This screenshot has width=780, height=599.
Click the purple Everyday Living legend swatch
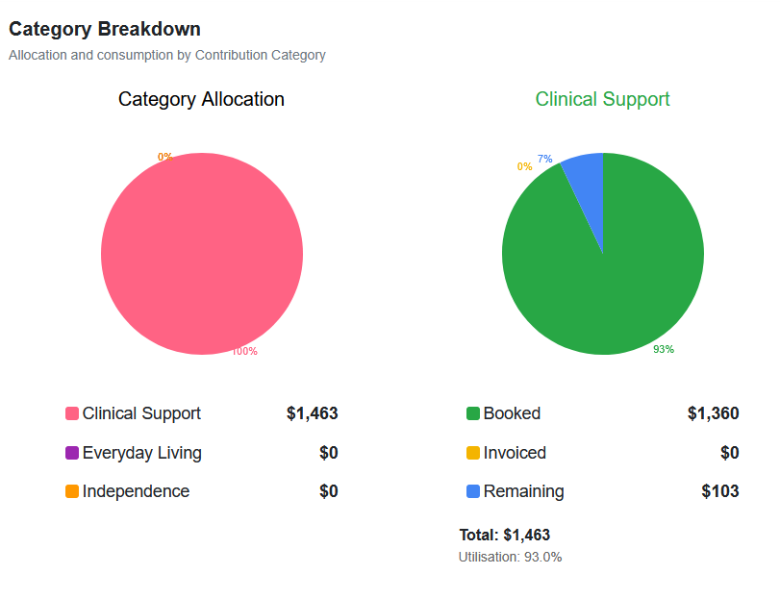tap(72, 453)
